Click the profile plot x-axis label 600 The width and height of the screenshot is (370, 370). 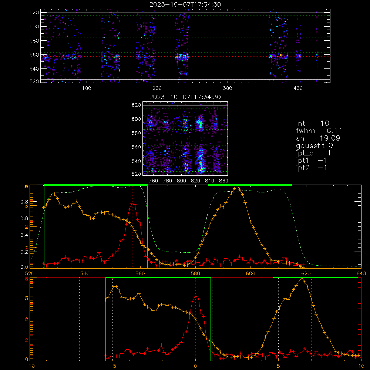[250, 274]
